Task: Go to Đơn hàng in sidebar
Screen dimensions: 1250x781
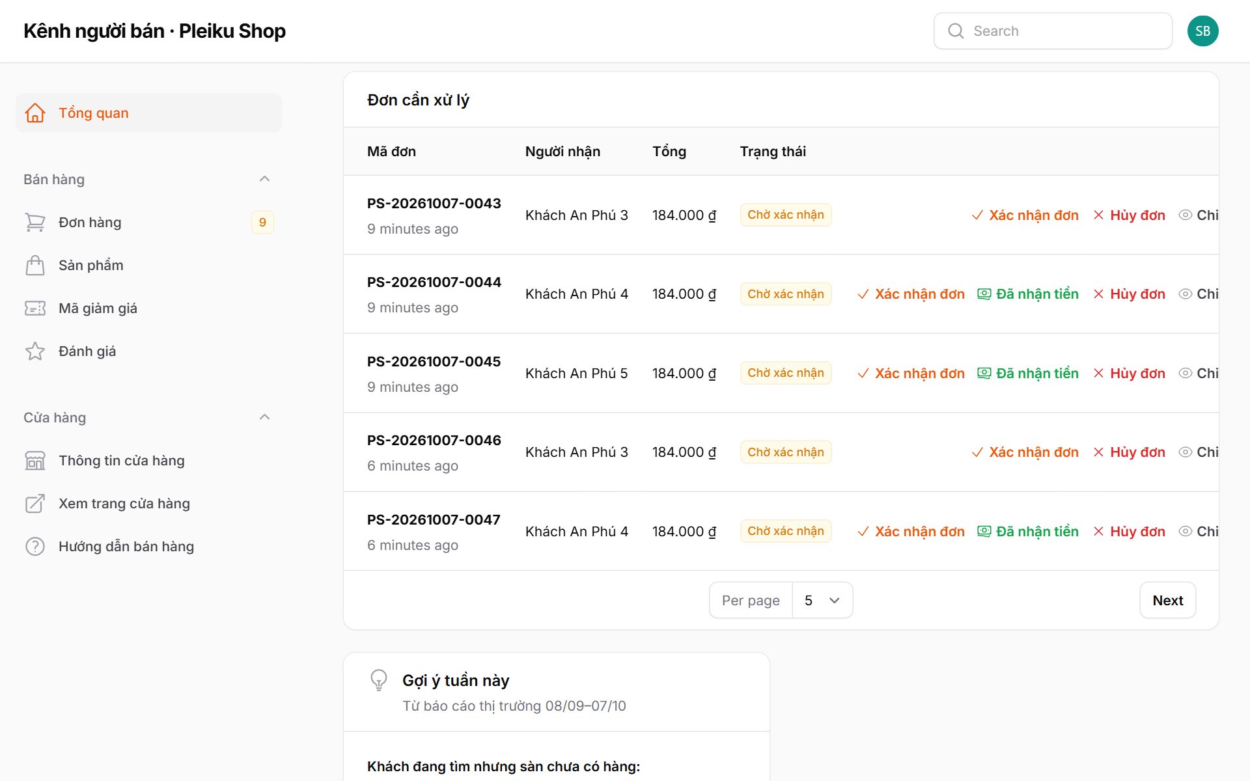Action: 148,222
